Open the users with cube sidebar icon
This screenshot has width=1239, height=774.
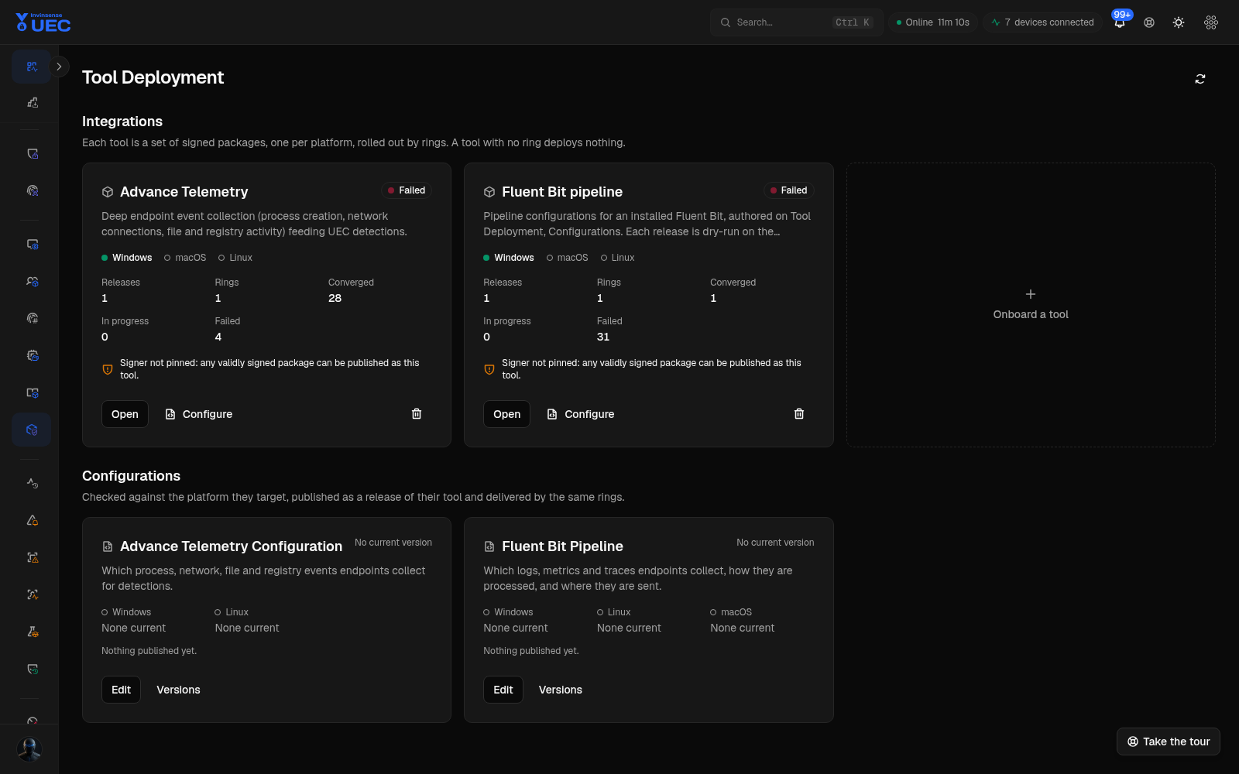point(33,282)
